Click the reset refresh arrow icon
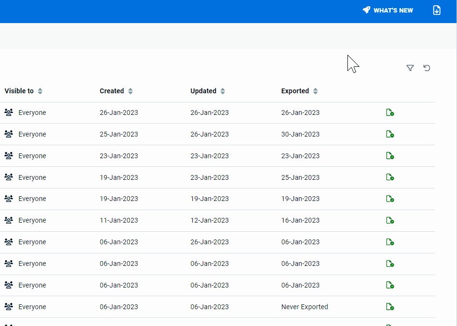The image size is (457, 326). (x=427, y=68)
